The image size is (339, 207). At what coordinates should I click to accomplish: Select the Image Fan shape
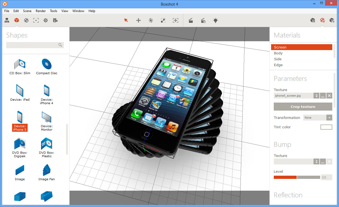coord(47,173)
